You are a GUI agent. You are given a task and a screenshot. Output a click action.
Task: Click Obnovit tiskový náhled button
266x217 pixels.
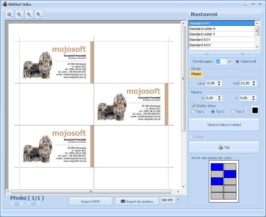click(x=224, y=125)
